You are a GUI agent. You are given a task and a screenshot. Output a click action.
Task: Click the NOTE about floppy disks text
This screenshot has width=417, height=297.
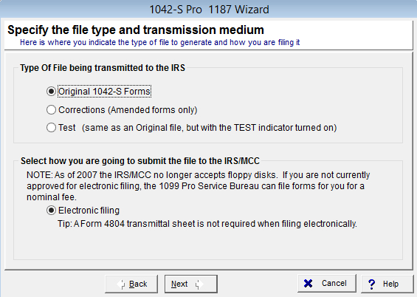198,186
